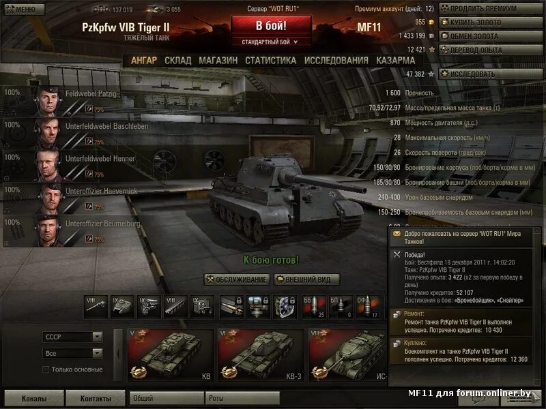The width and height of the screenshot is (546, 409).
Task: Expand the Все tank type dropdown
Action: coord(72,353)
